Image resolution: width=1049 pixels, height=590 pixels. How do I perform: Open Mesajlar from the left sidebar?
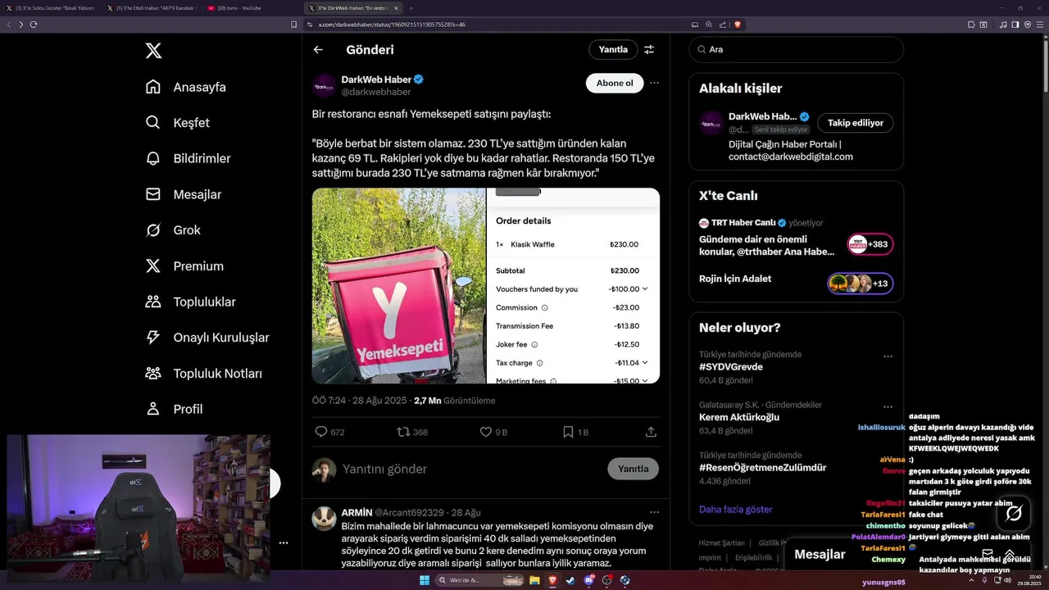coord(184,194)
